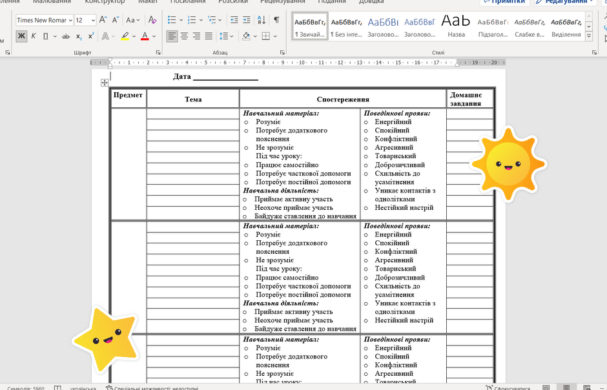This screenshot has width=607, height=390.
Task: Sort paragraphs alphabetically icon
Action: 262,20
